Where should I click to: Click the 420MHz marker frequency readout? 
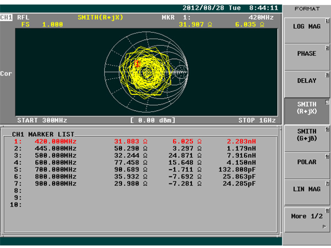[261, 17]
